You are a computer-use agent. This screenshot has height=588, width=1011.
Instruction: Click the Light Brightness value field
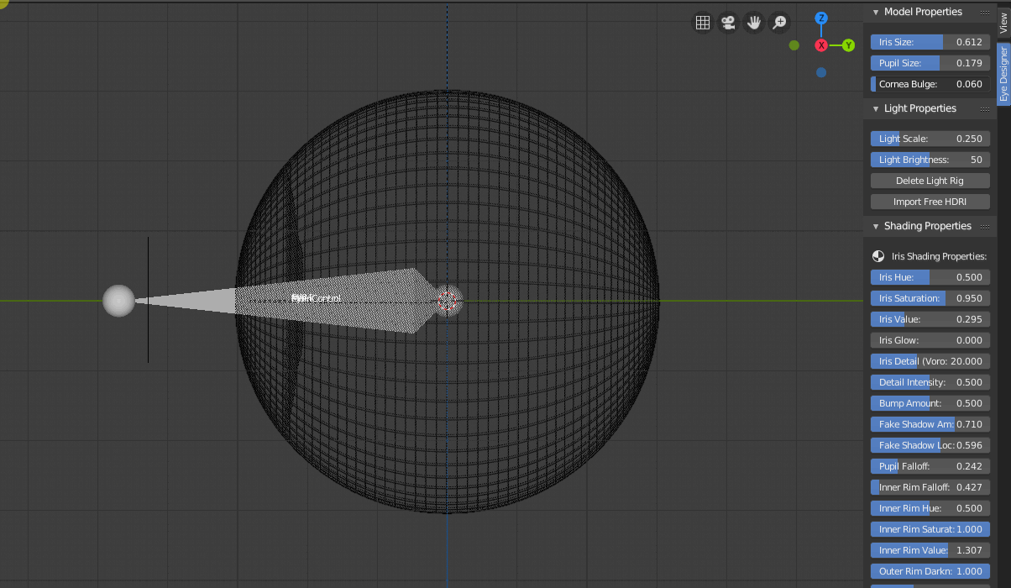click(x=930, y=159)
